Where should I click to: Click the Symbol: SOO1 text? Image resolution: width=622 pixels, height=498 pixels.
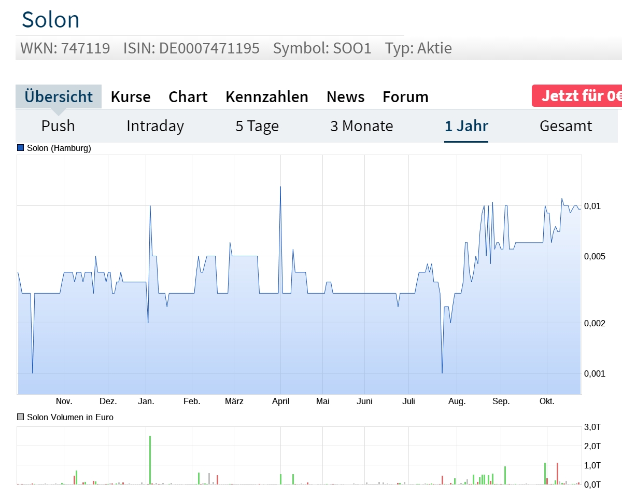click(322, 48)
